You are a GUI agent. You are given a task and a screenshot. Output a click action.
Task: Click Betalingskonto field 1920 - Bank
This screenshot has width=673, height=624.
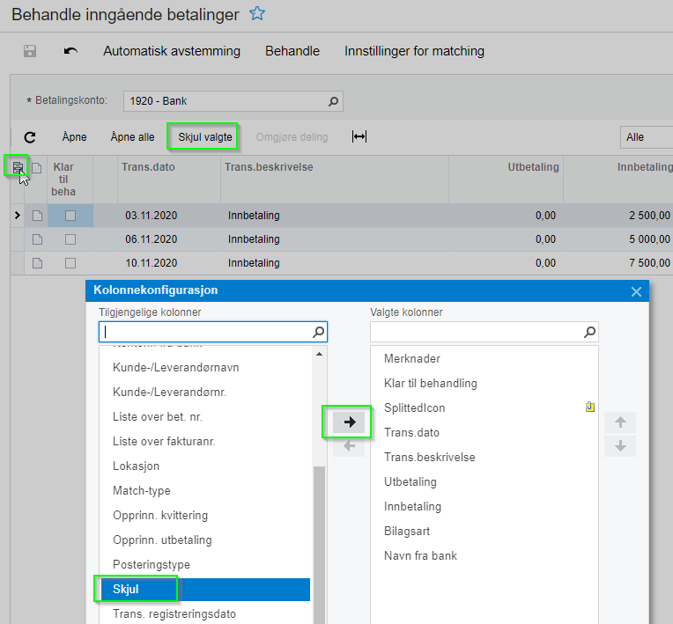[233, 101]
